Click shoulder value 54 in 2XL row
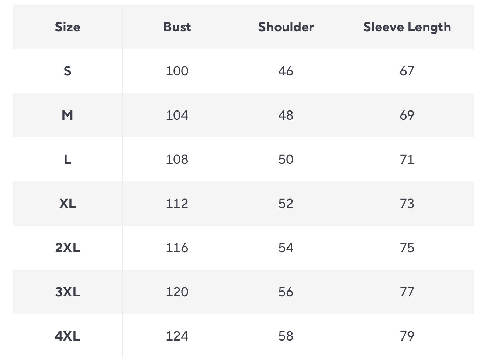Image resolution: width=487 pixels, height=363 pixels. tap(286, 248)
